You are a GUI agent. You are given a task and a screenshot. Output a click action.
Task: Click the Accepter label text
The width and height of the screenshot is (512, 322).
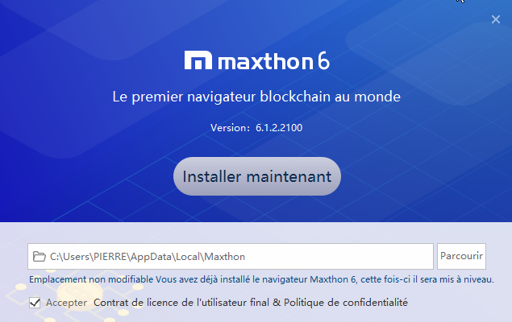point(66,303)
